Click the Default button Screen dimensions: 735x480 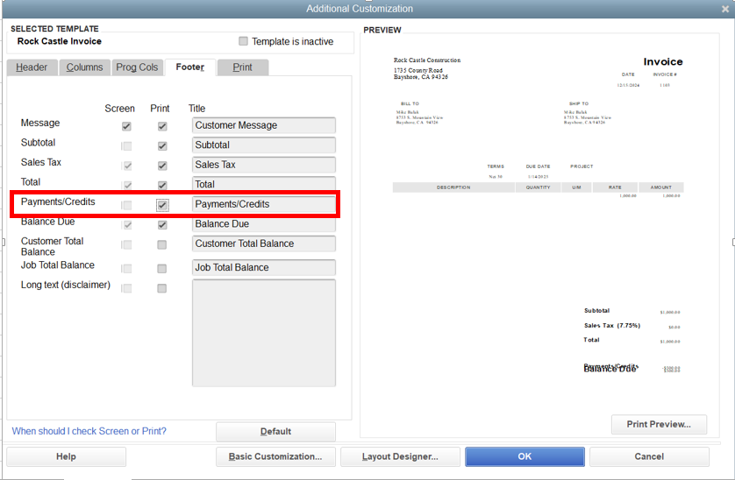[275, 432]
